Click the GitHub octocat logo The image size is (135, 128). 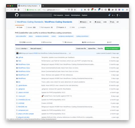(17, 15)
